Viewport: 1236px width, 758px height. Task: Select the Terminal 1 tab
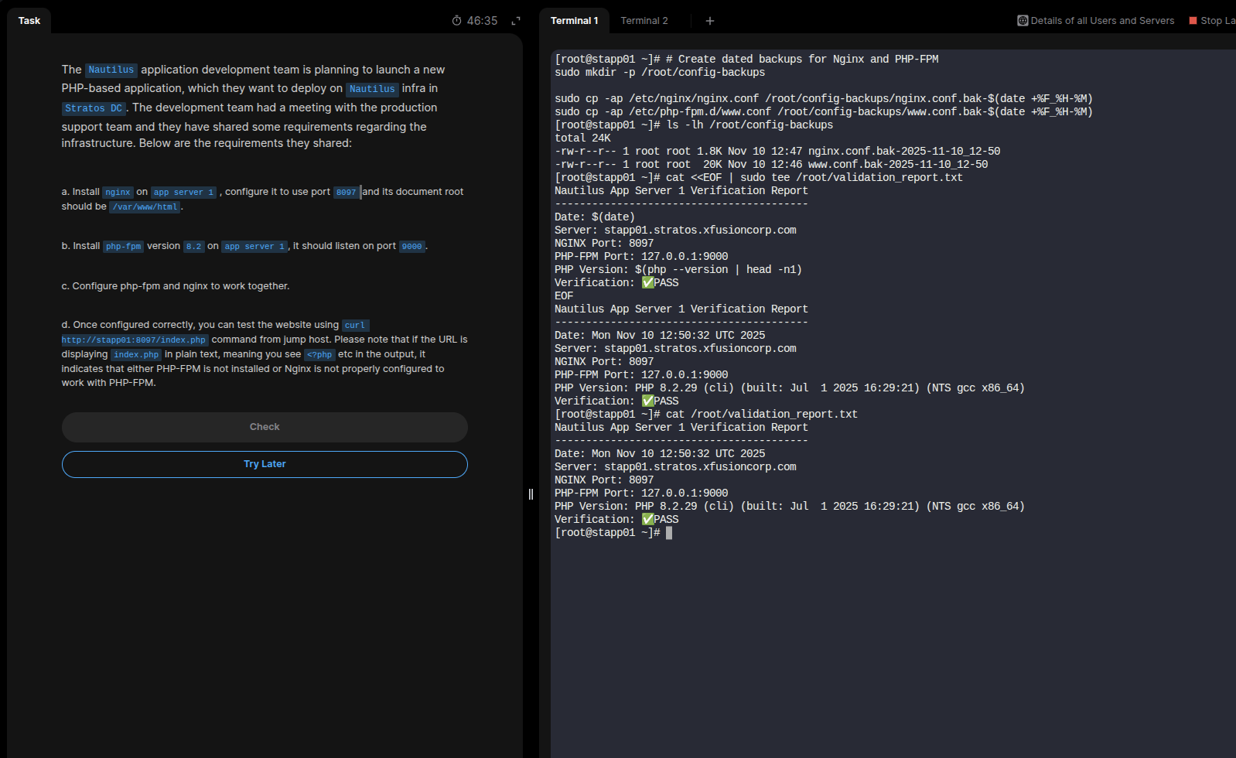(x=574, y=21)
